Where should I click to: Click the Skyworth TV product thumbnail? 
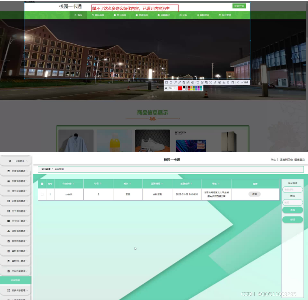[191, 141]
